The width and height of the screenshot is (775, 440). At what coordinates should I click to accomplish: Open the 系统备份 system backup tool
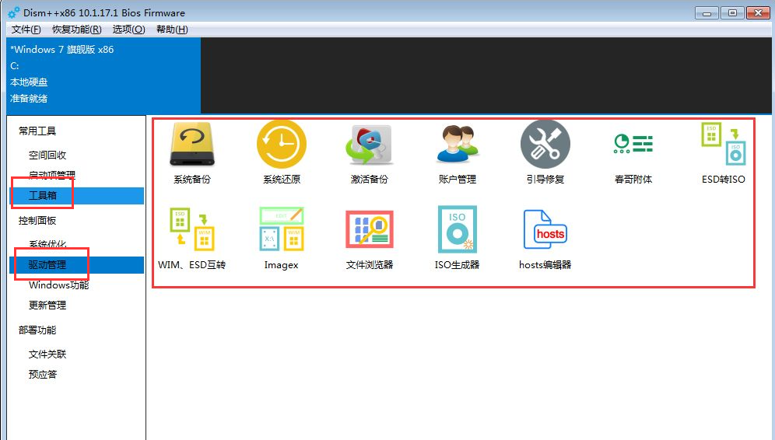pyautogui.click(x=192, y=152)
